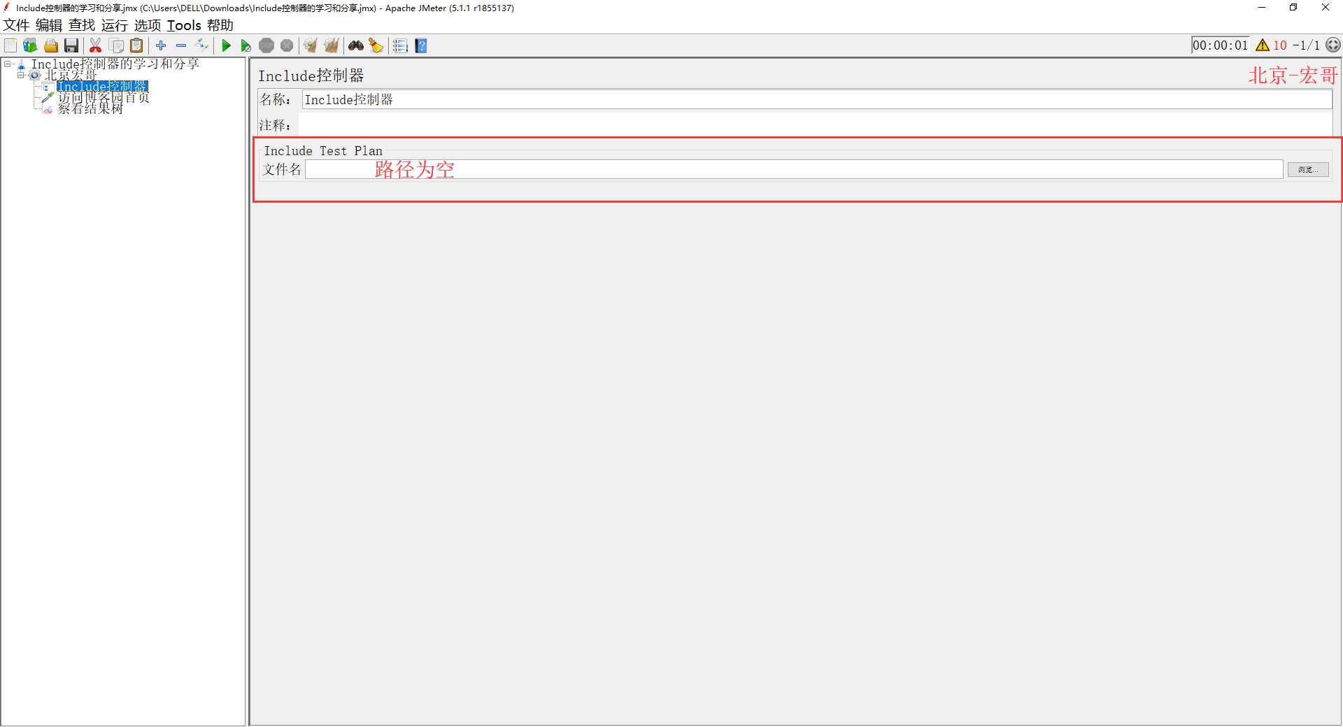Open Search with binoculars icon

point(356,45)
